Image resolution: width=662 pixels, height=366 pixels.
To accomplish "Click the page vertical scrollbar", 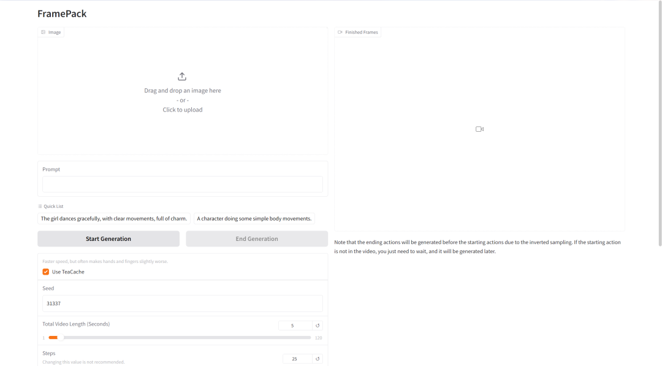I will coord(660,124).
